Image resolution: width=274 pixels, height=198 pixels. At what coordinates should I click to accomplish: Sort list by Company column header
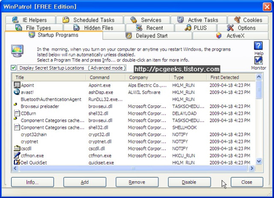pyautogui.click(x=148, y=77)
